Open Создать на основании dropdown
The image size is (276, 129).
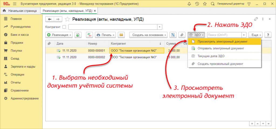point(148,35)
